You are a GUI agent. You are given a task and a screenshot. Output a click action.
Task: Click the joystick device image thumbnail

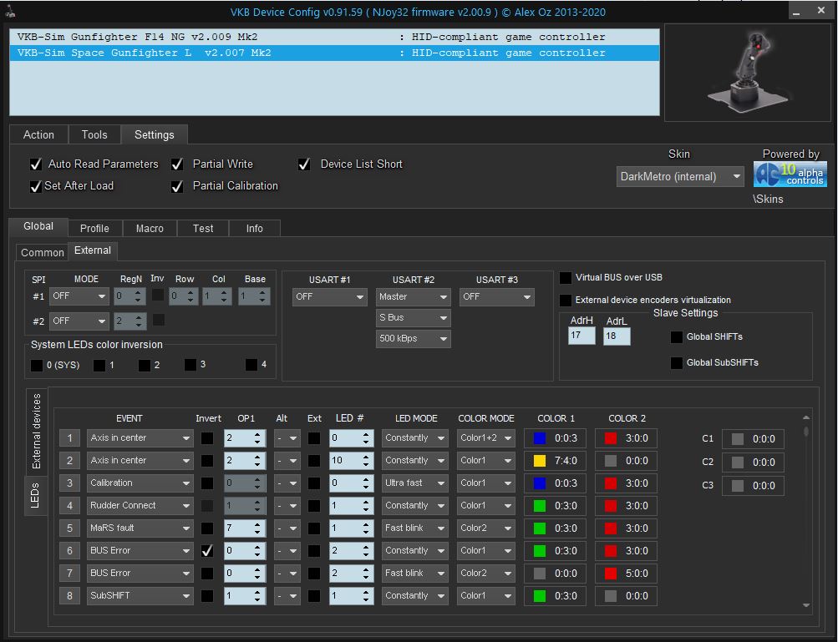point(745,73)
